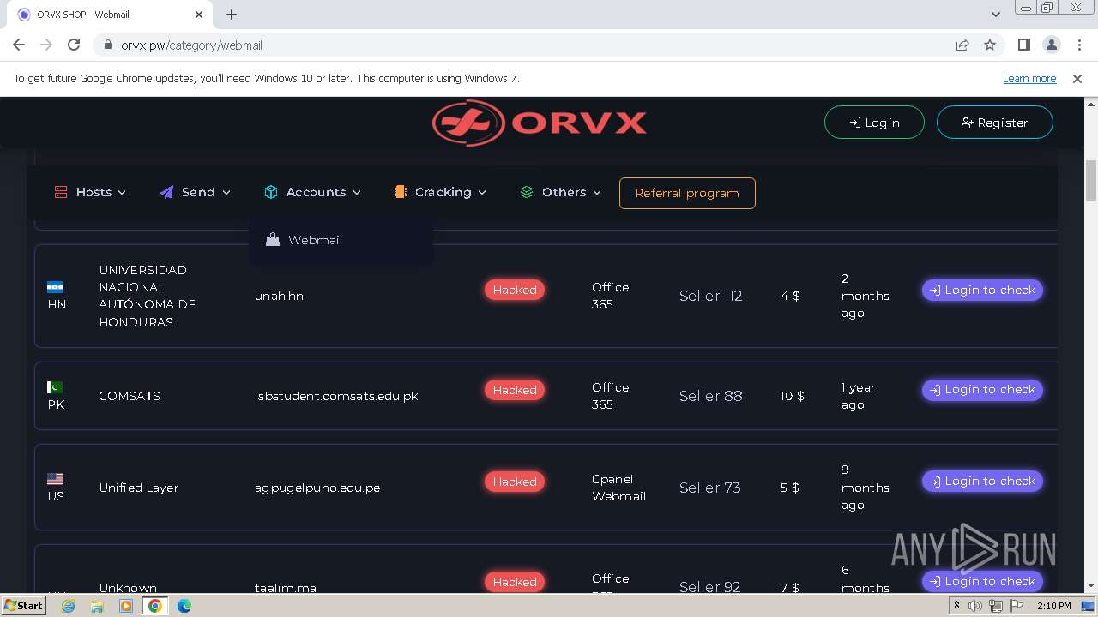This screenshot has width=1098, height=617.
Task: Share this page via share icon
Action: tap(962, 45)
